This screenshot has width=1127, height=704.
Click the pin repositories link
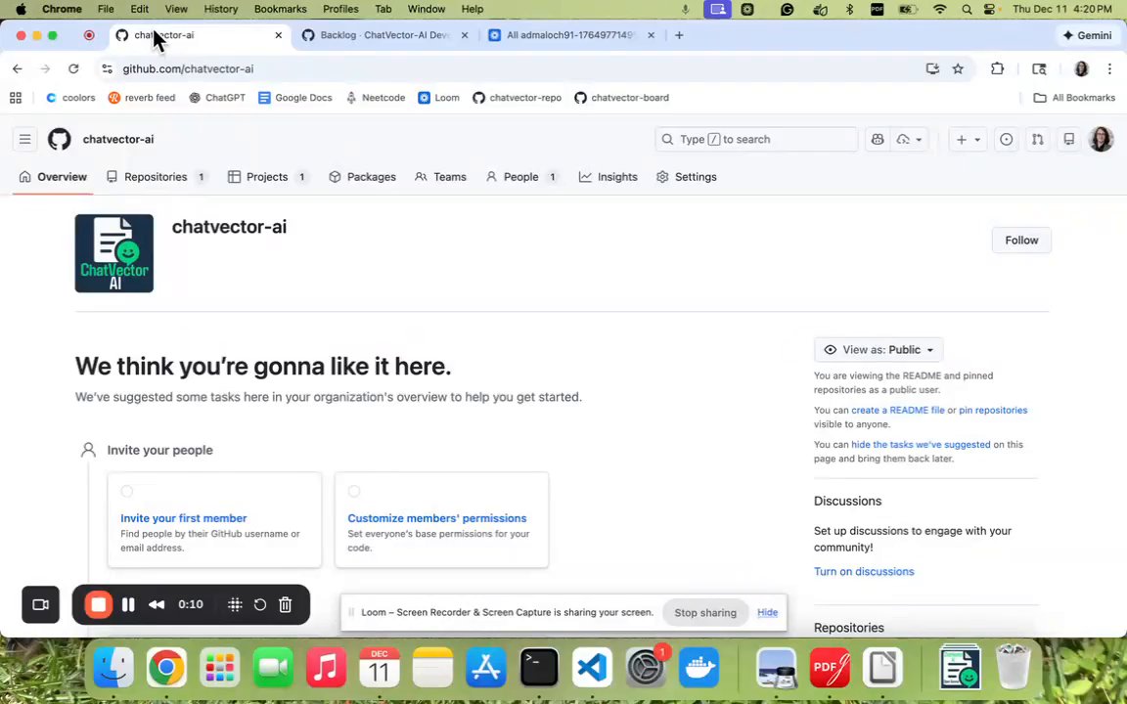993,411
